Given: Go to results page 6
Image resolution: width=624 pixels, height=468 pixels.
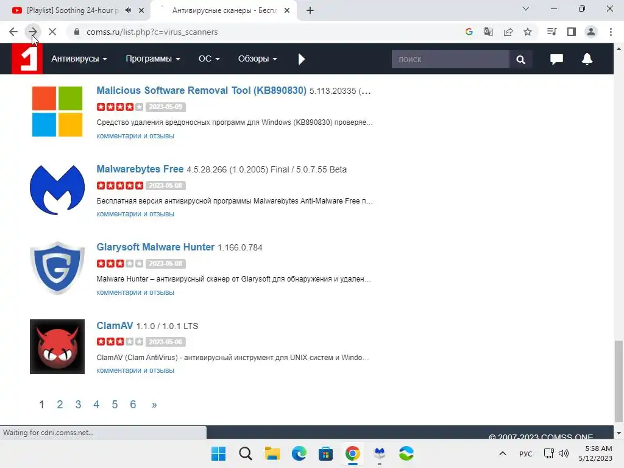Looking at the screenshot, I should 133,405.
